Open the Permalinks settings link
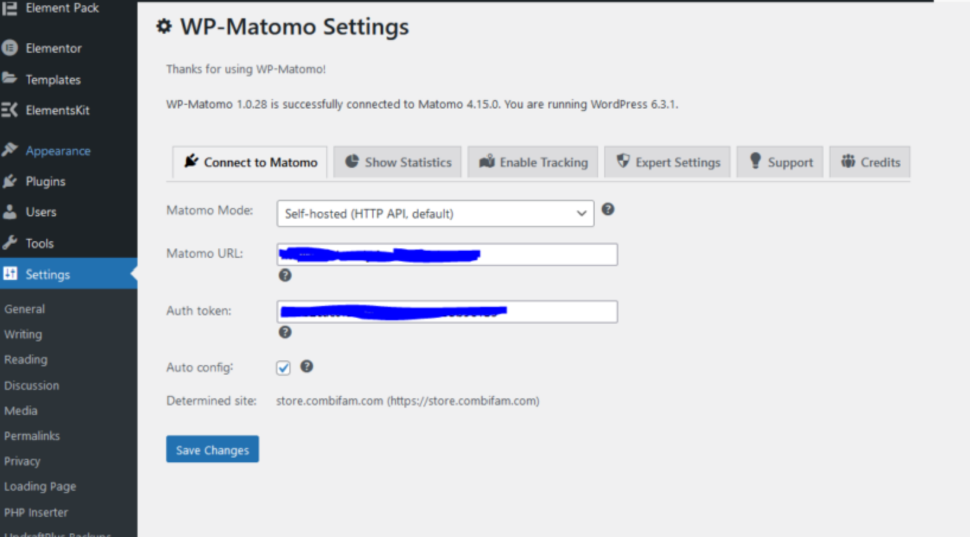Screen dimensions: 970x537 (32, 436)
